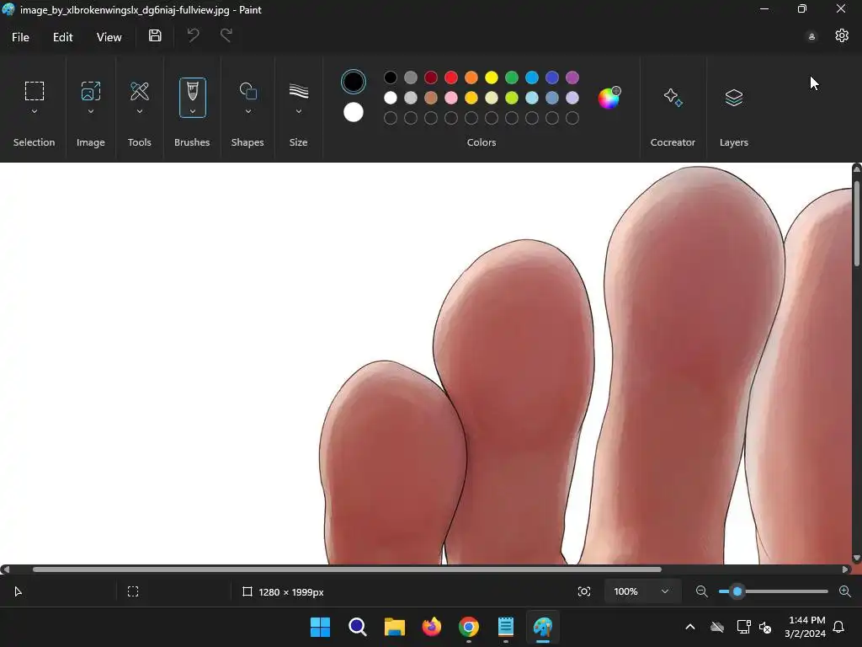Open the Image resize tool icon
The image size is (862, 647).
91,91
